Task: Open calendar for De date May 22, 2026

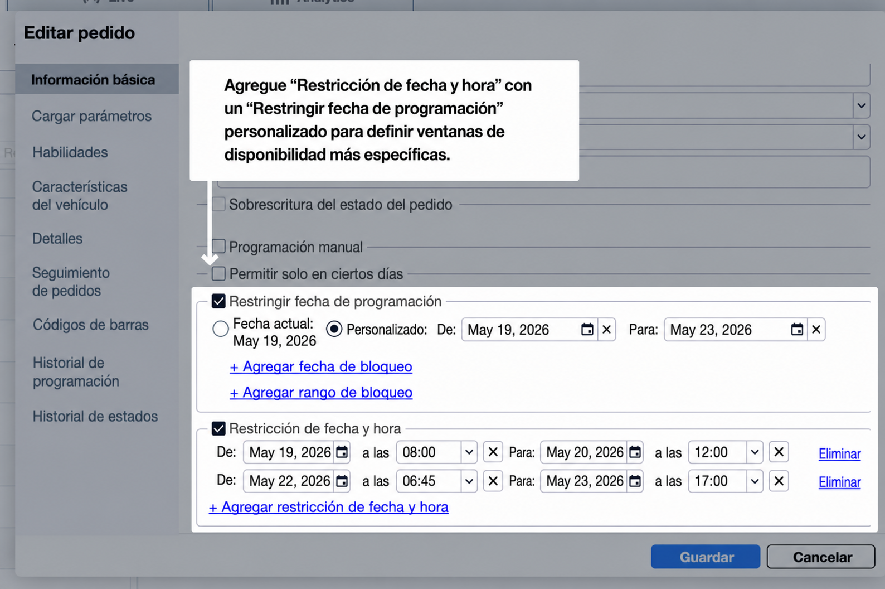Action: (342, 481)
